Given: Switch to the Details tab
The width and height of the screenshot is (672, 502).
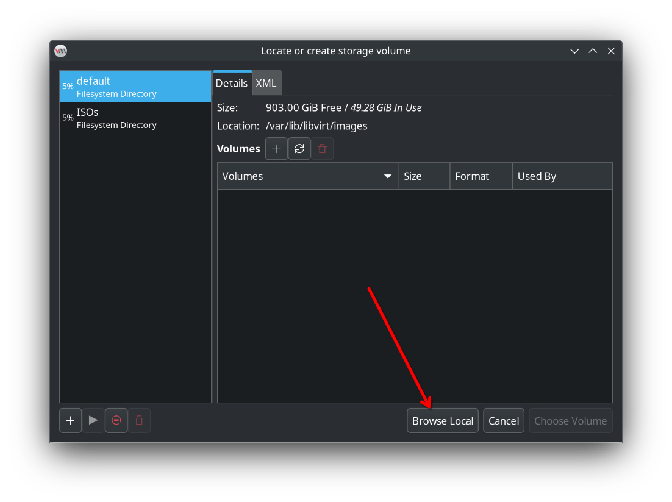Looking at the screenshot, I should point(232,82).
